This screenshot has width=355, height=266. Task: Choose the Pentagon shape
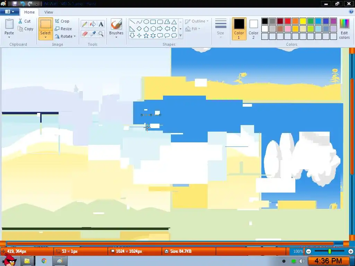coord(146,29)
